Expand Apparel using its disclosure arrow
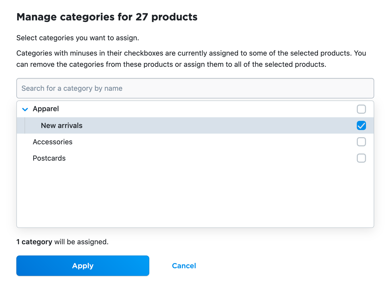The height and width of the screenshot is (282, 389). (x=25, y=109)
